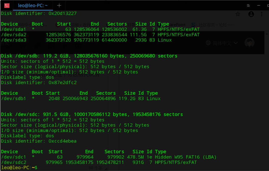Click the bookmark star icon
The image size is (269, 171).
pyautogui.click(x=238, y=14)
